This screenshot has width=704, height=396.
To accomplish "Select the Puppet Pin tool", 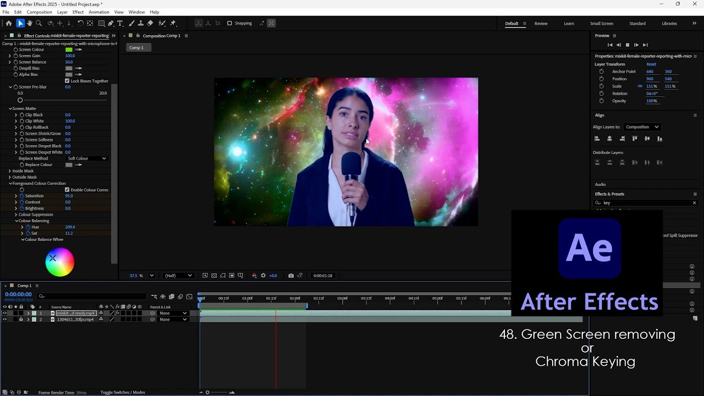I will pos(173,23).
